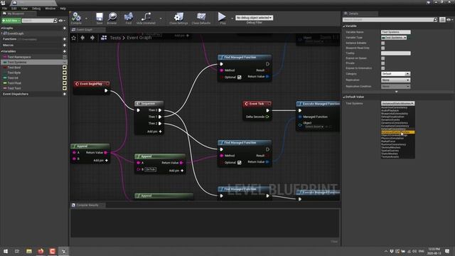Open Class Settings from the toolbar
Viewport: 455px width, 256px height.
(178, 17)
